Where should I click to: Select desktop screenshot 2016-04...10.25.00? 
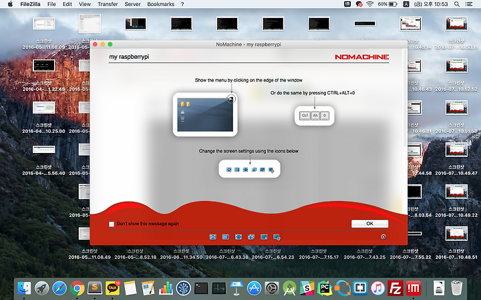(44, 108)
